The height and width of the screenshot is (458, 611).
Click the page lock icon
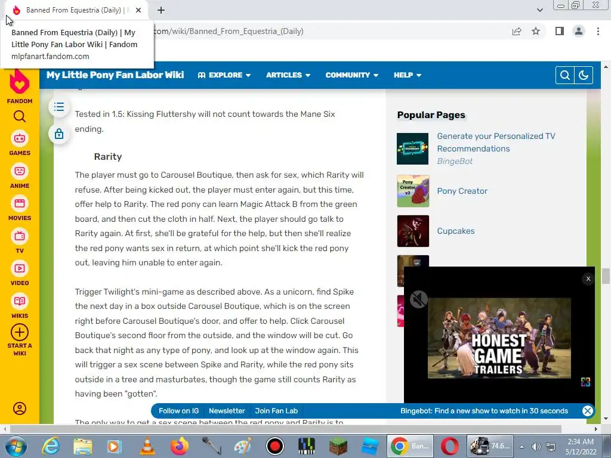(x=59, y=134)
